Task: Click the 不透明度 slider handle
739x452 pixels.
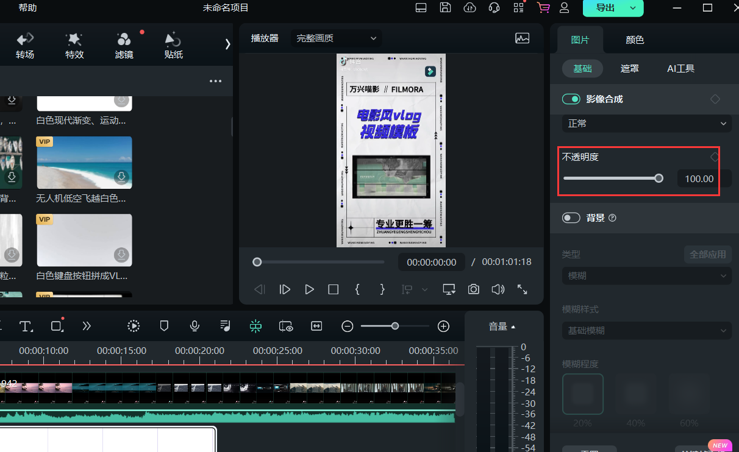Action: click(659, 178)
